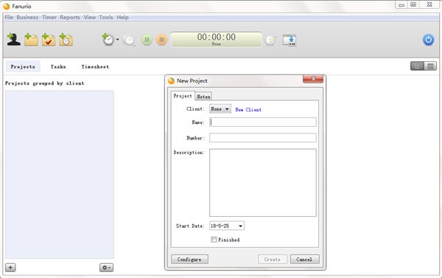Select the Project tab in New Project dialog
This screenshot has height=278, width=442.
point(183,96)
